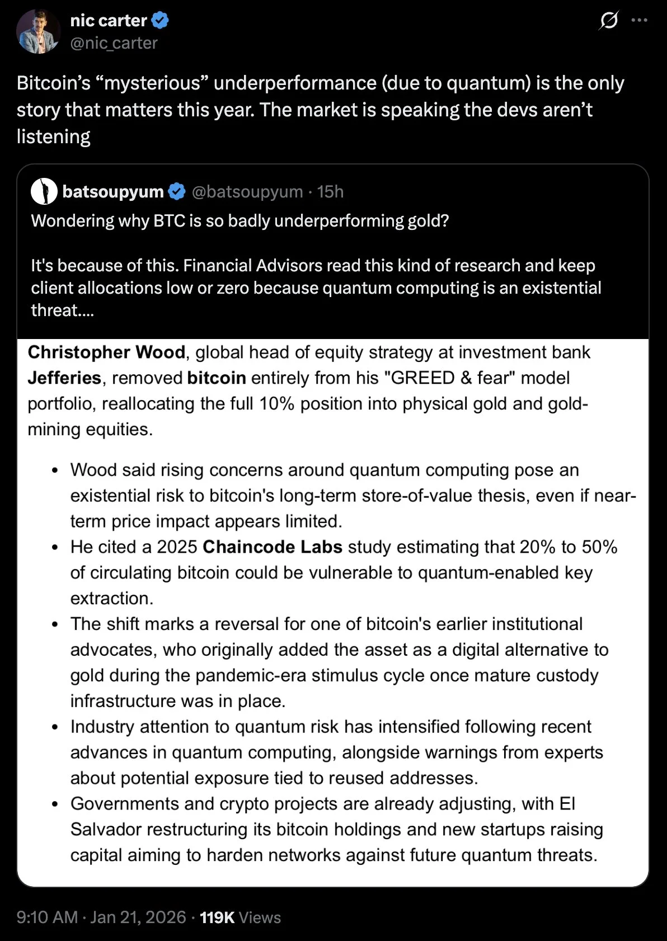Click bold "Jefferies" in the article image
Viewport: 667px width, 941px height.
(x=64, y=378)
